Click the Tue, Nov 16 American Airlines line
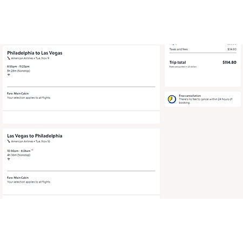This screenshot has width=243, height=243. point(31,141)
